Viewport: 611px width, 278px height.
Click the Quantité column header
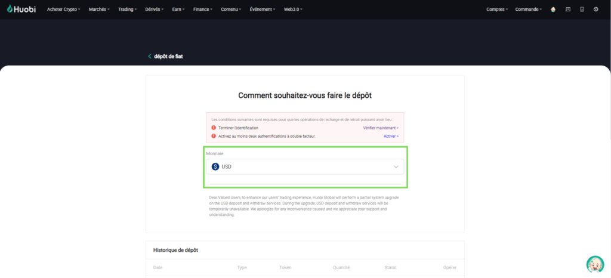pyautogui.click(x=341, y=267)
